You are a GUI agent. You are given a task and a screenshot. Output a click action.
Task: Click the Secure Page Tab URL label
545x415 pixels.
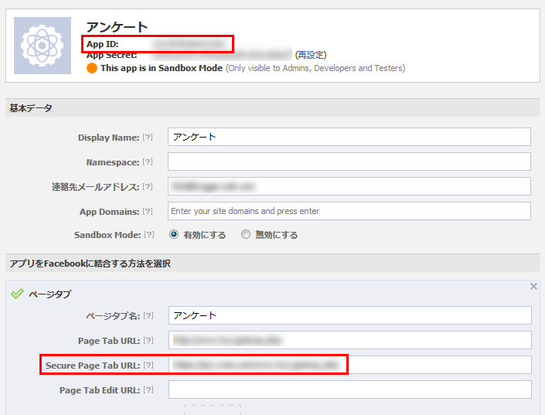click(x=93, y=366)
